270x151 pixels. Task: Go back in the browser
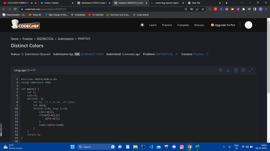[4, 9]
